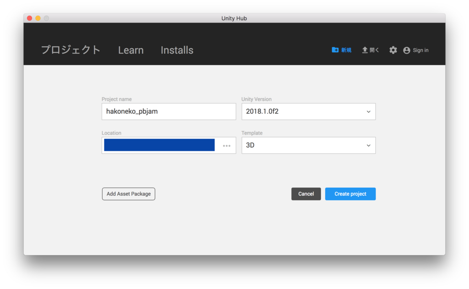Click the Create project button
This screenshot has width=469, height=289.
pyautogui.click(x=350, y=194)
